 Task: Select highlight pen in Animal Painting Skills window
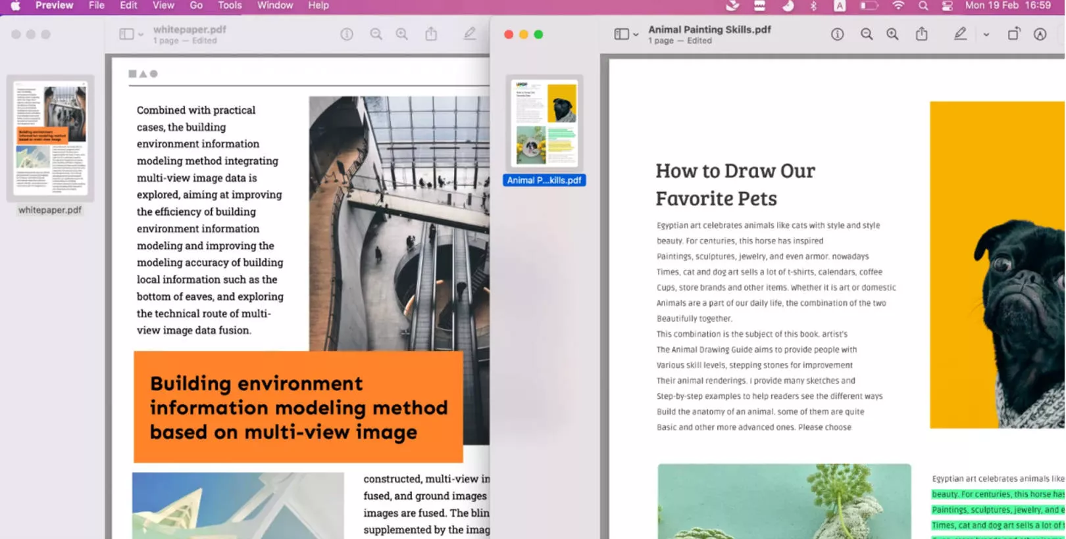(x=960, y=34)
